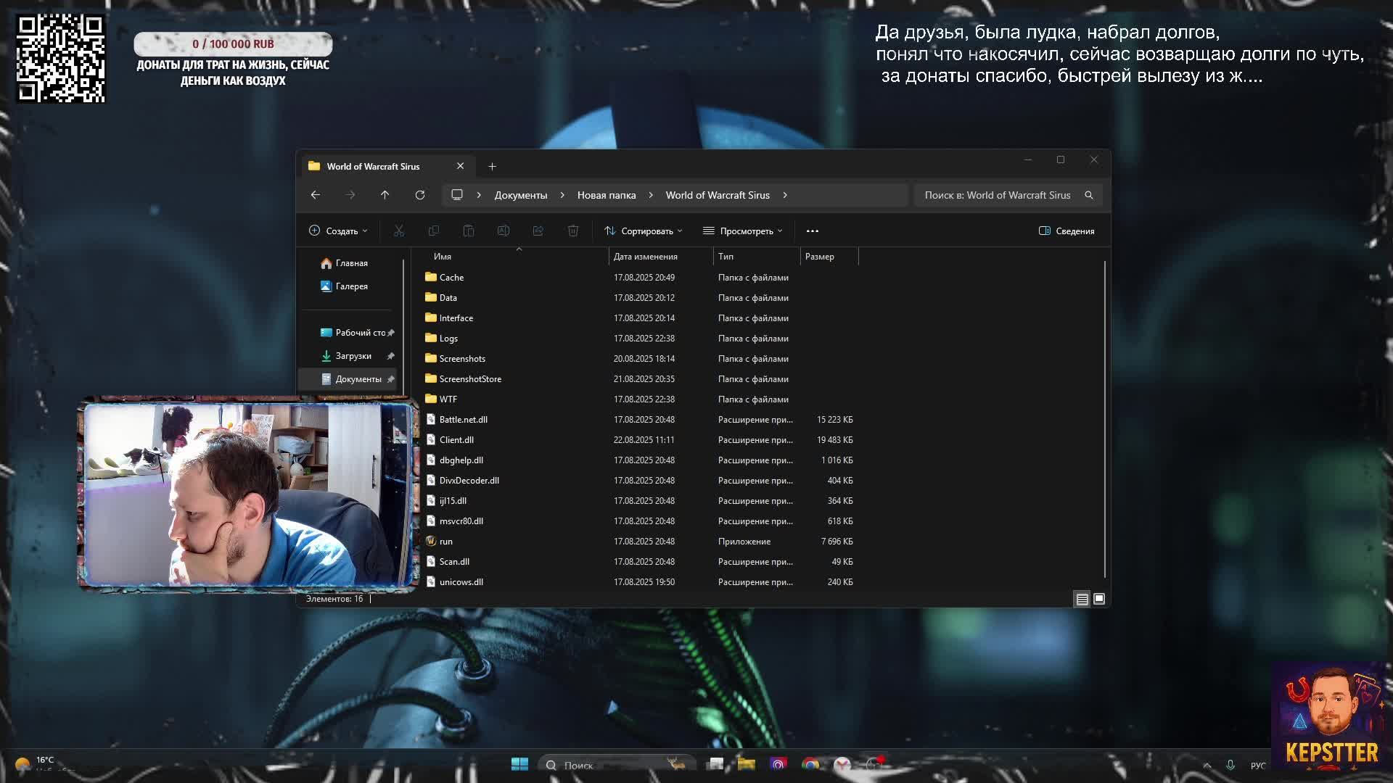
Task: Select Документы in the sidebar
Action: 358,379
